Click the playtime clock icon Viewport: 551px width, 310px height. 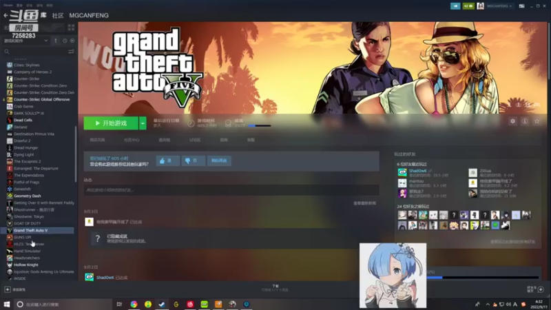pos(191,123)
